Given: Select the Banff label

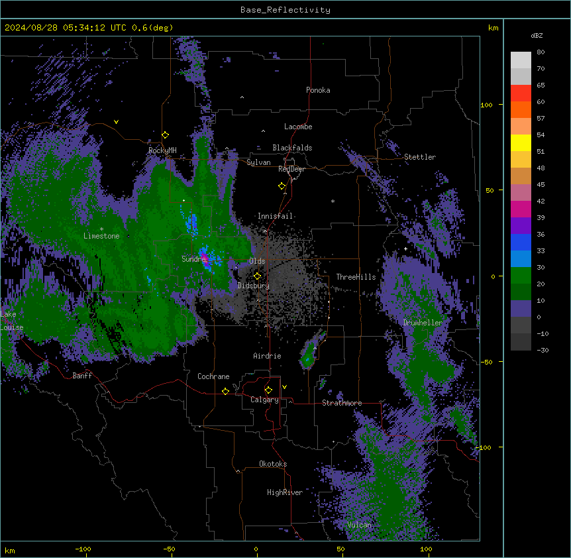Looking at the screenshot, I should (82, 376).
